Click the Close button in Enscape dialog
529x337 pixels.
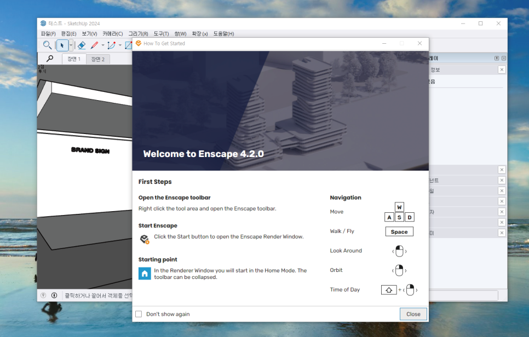413,314
